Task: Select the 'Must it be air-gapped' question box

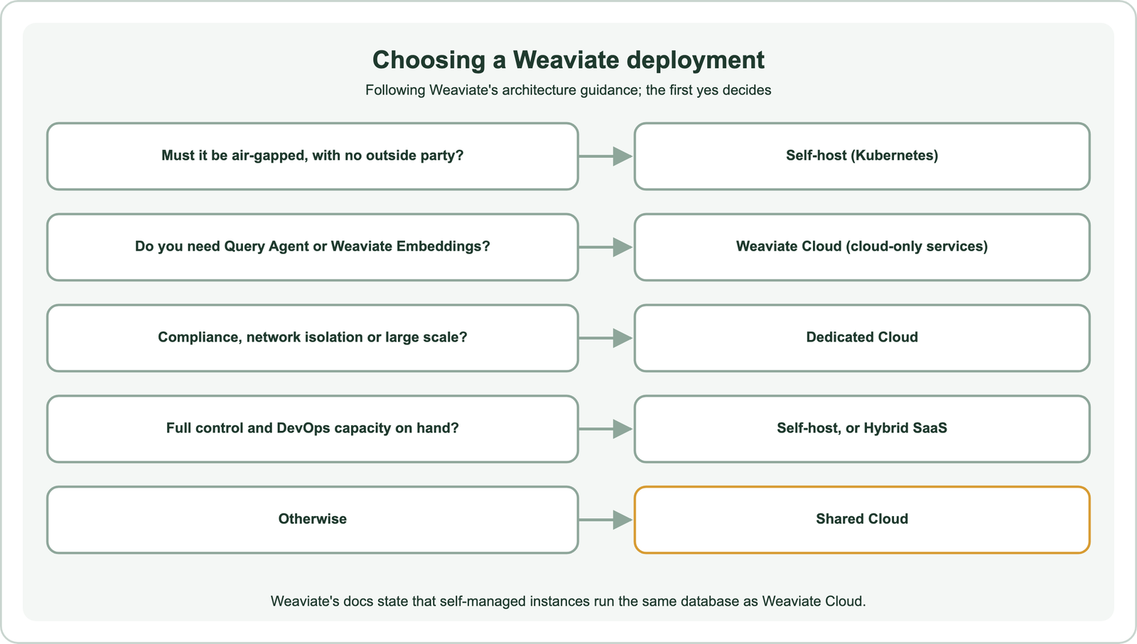Action: [x=313, y=156]
